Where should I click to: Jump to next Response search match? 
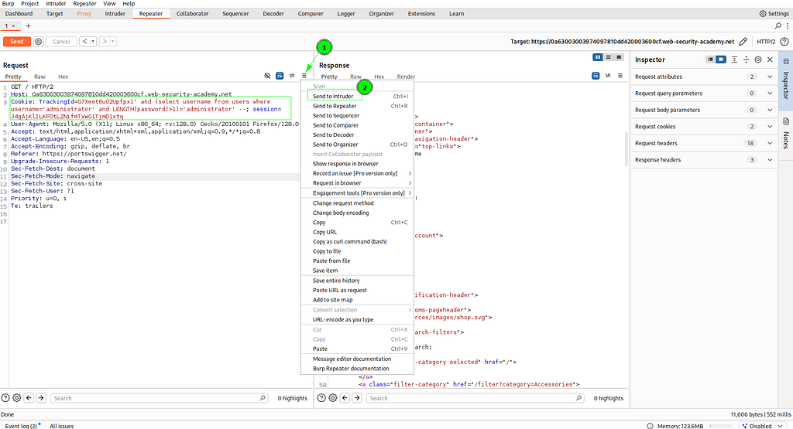point(357,398)
